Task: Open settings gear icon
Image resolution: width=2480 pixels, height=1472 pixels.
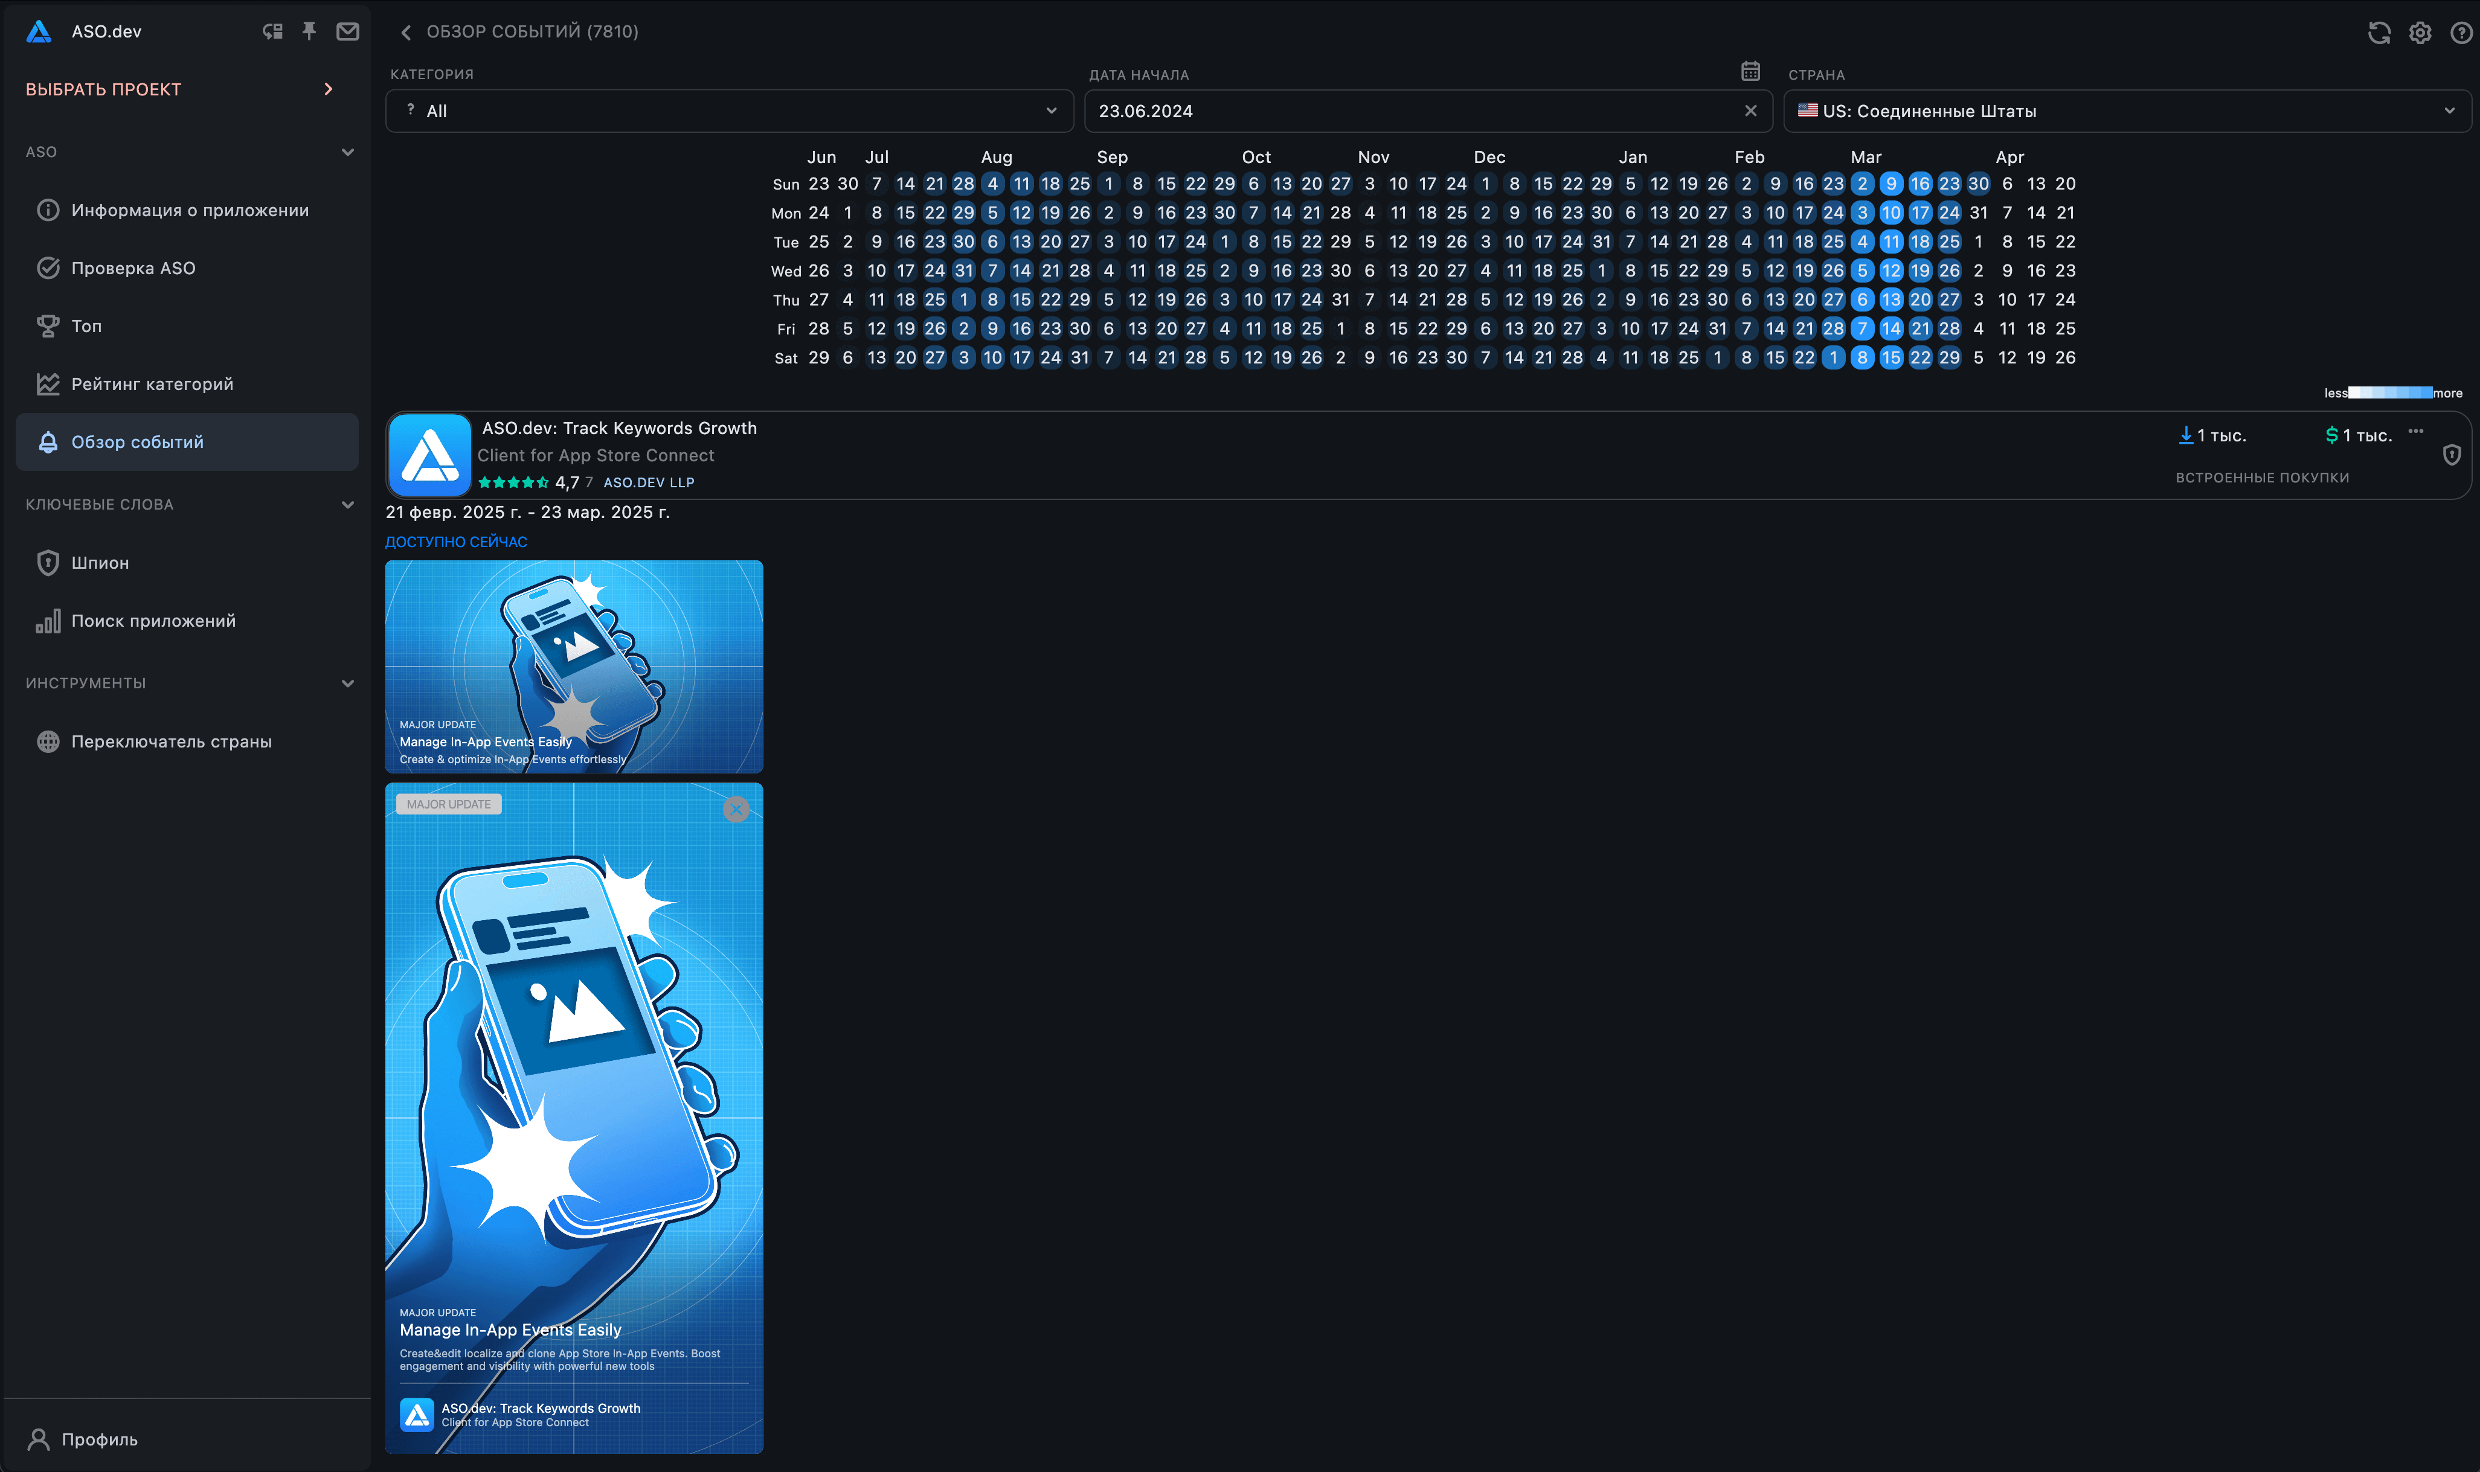Action: [2420, 33]
